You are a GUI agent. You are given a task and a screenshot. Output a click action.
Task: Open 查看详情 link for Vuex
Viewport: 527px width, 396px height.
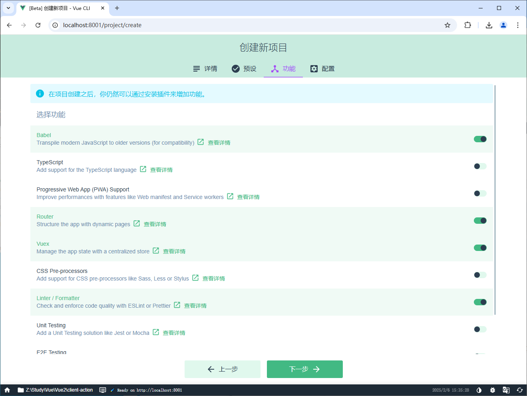tap(174, 251)
